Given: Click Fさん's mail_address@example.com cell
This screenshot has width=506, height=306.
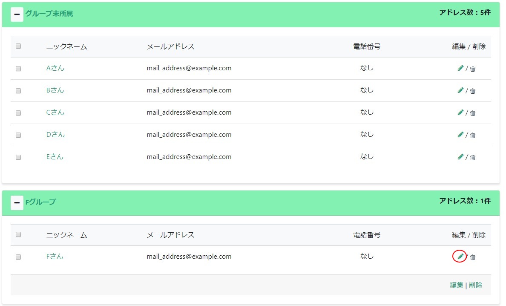Looking at the screenshot, I should tap(189, 257).
